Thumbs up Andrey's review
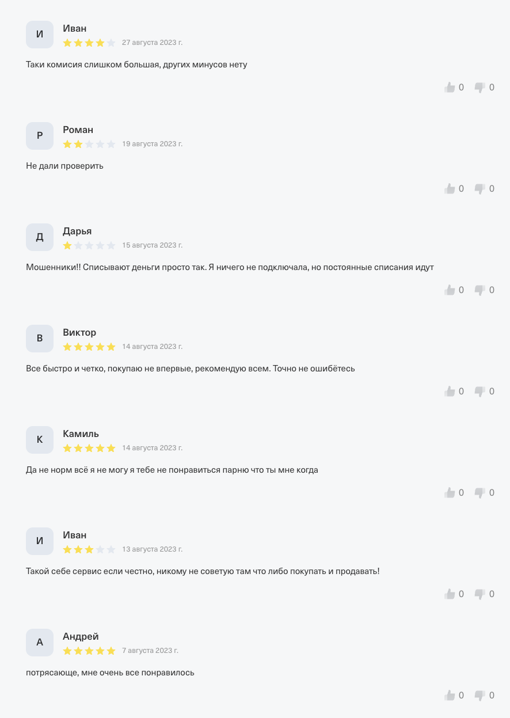The image size is (510, 718). tap(450, 696)
